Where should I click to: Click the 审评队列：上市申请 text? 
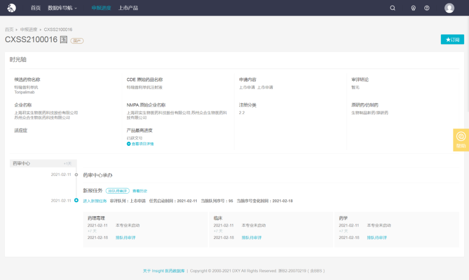[128, 201]
